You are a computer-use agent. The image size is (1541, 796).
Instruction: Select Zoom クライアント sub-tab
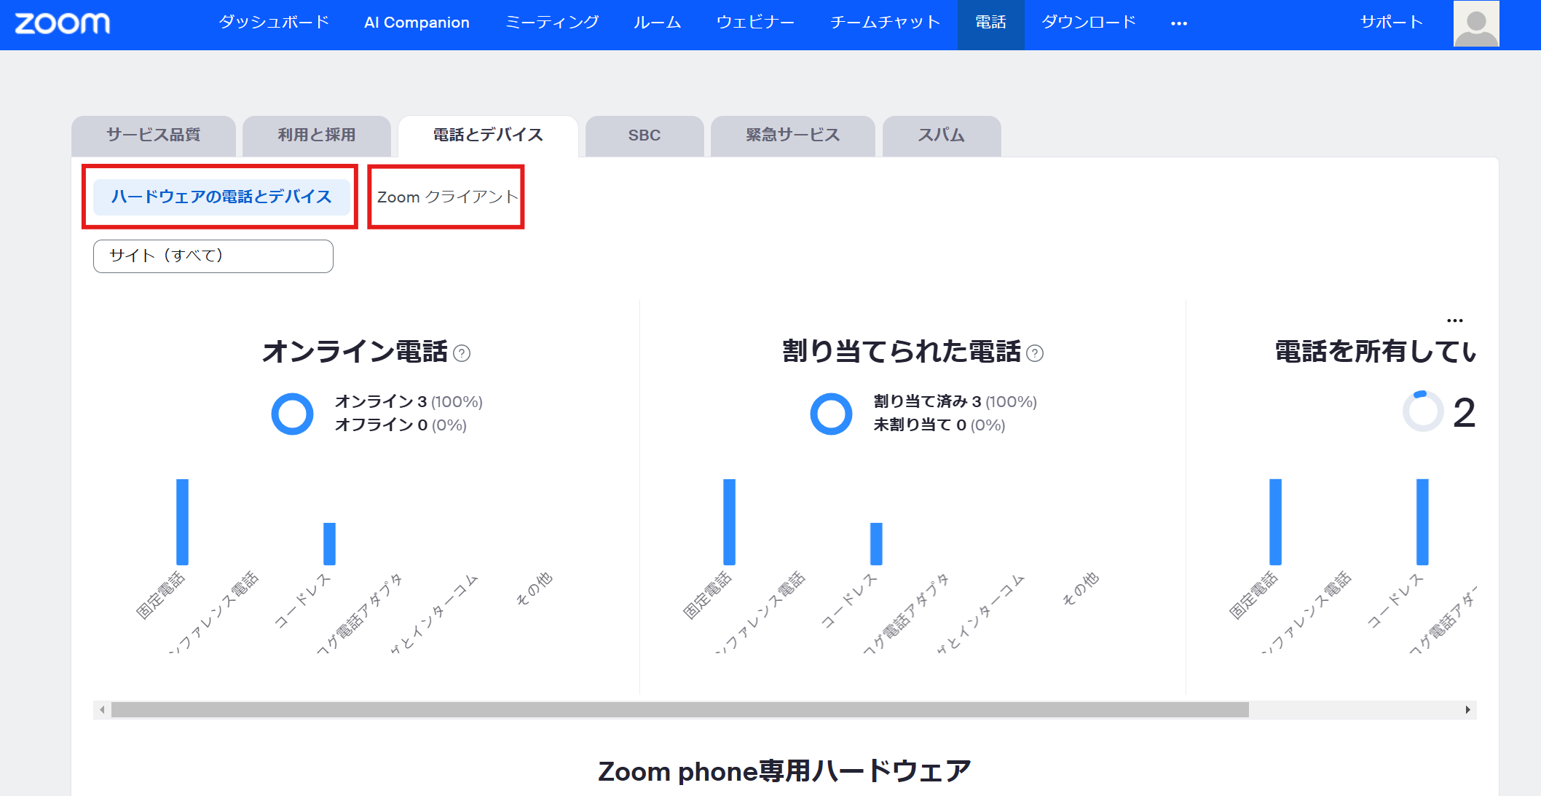(x=447, y=197)
